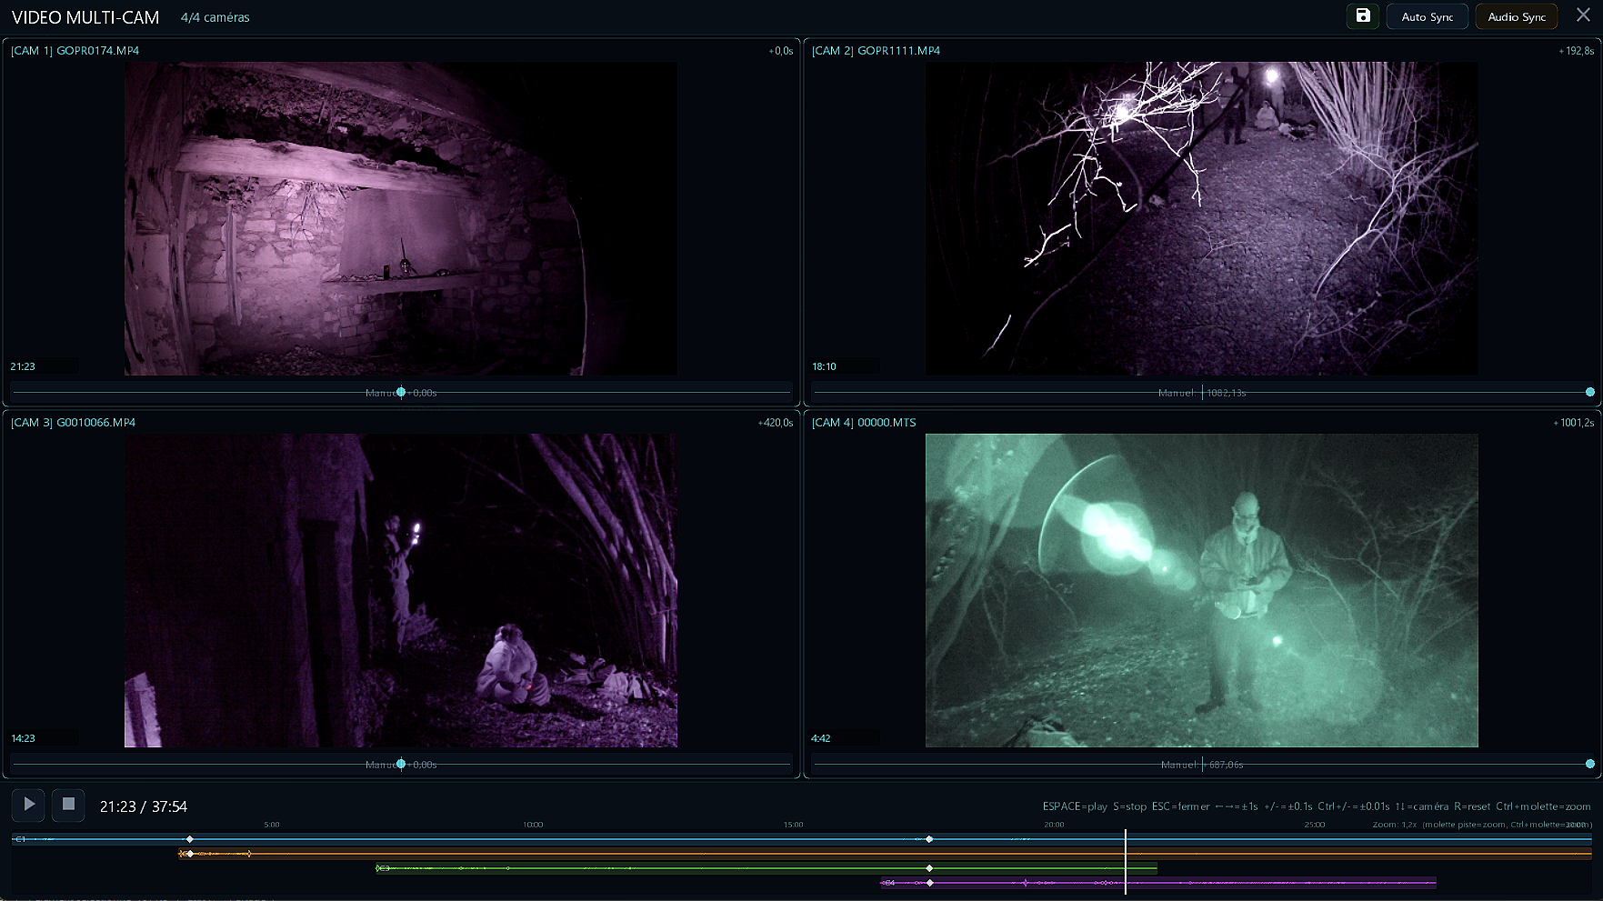Edit the 4:42 timecode field of CAM 4
Image resolution: width=1603 pixels, height=901 pixels.
click(x=845, y=737)
